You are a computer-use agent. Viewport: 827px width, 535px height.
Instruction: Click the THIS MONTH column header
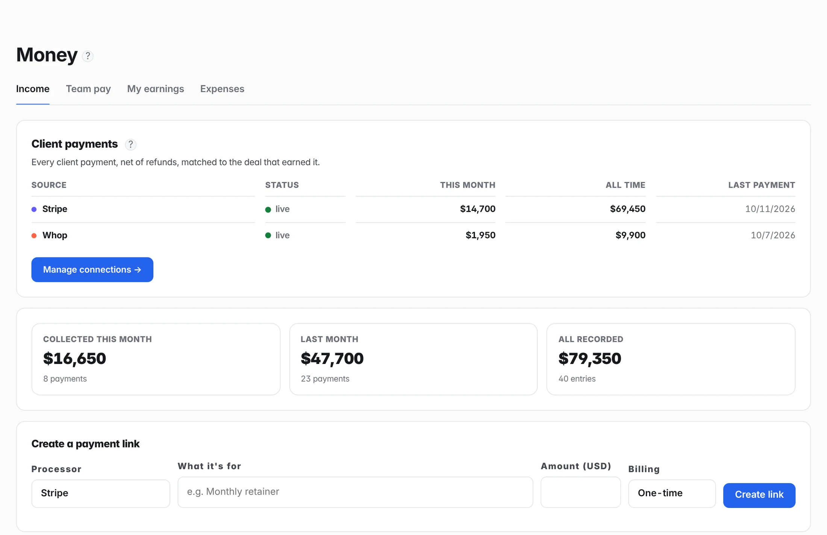tap(468, 185)
